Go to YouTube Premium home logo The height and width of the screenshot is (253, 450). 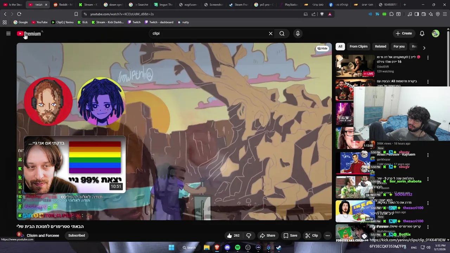click(29, 34)
